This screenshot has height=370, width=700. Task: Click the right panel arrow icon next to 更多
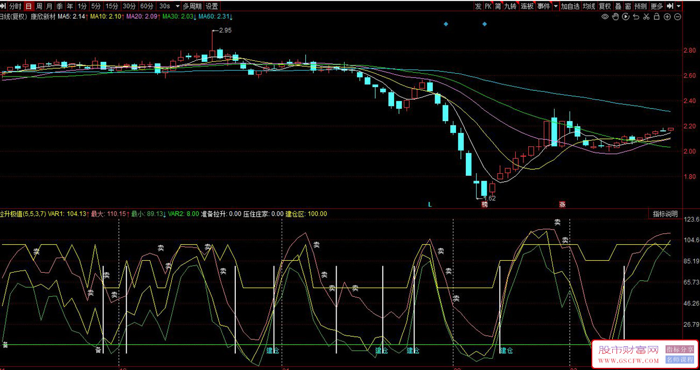[x=670, y=6]
